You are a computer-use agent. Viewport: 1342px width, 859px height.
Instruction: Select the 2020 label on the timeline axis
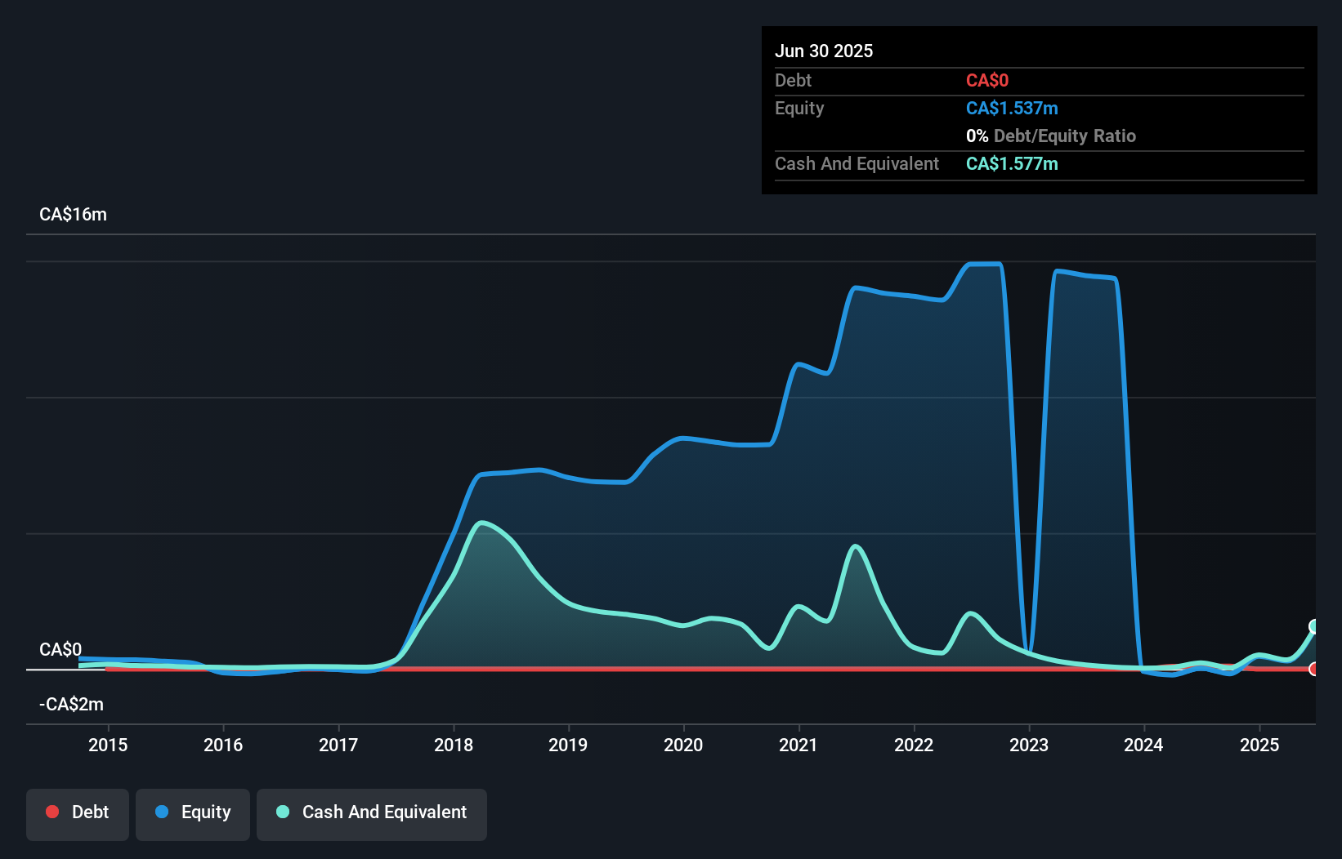pos(683,745)
